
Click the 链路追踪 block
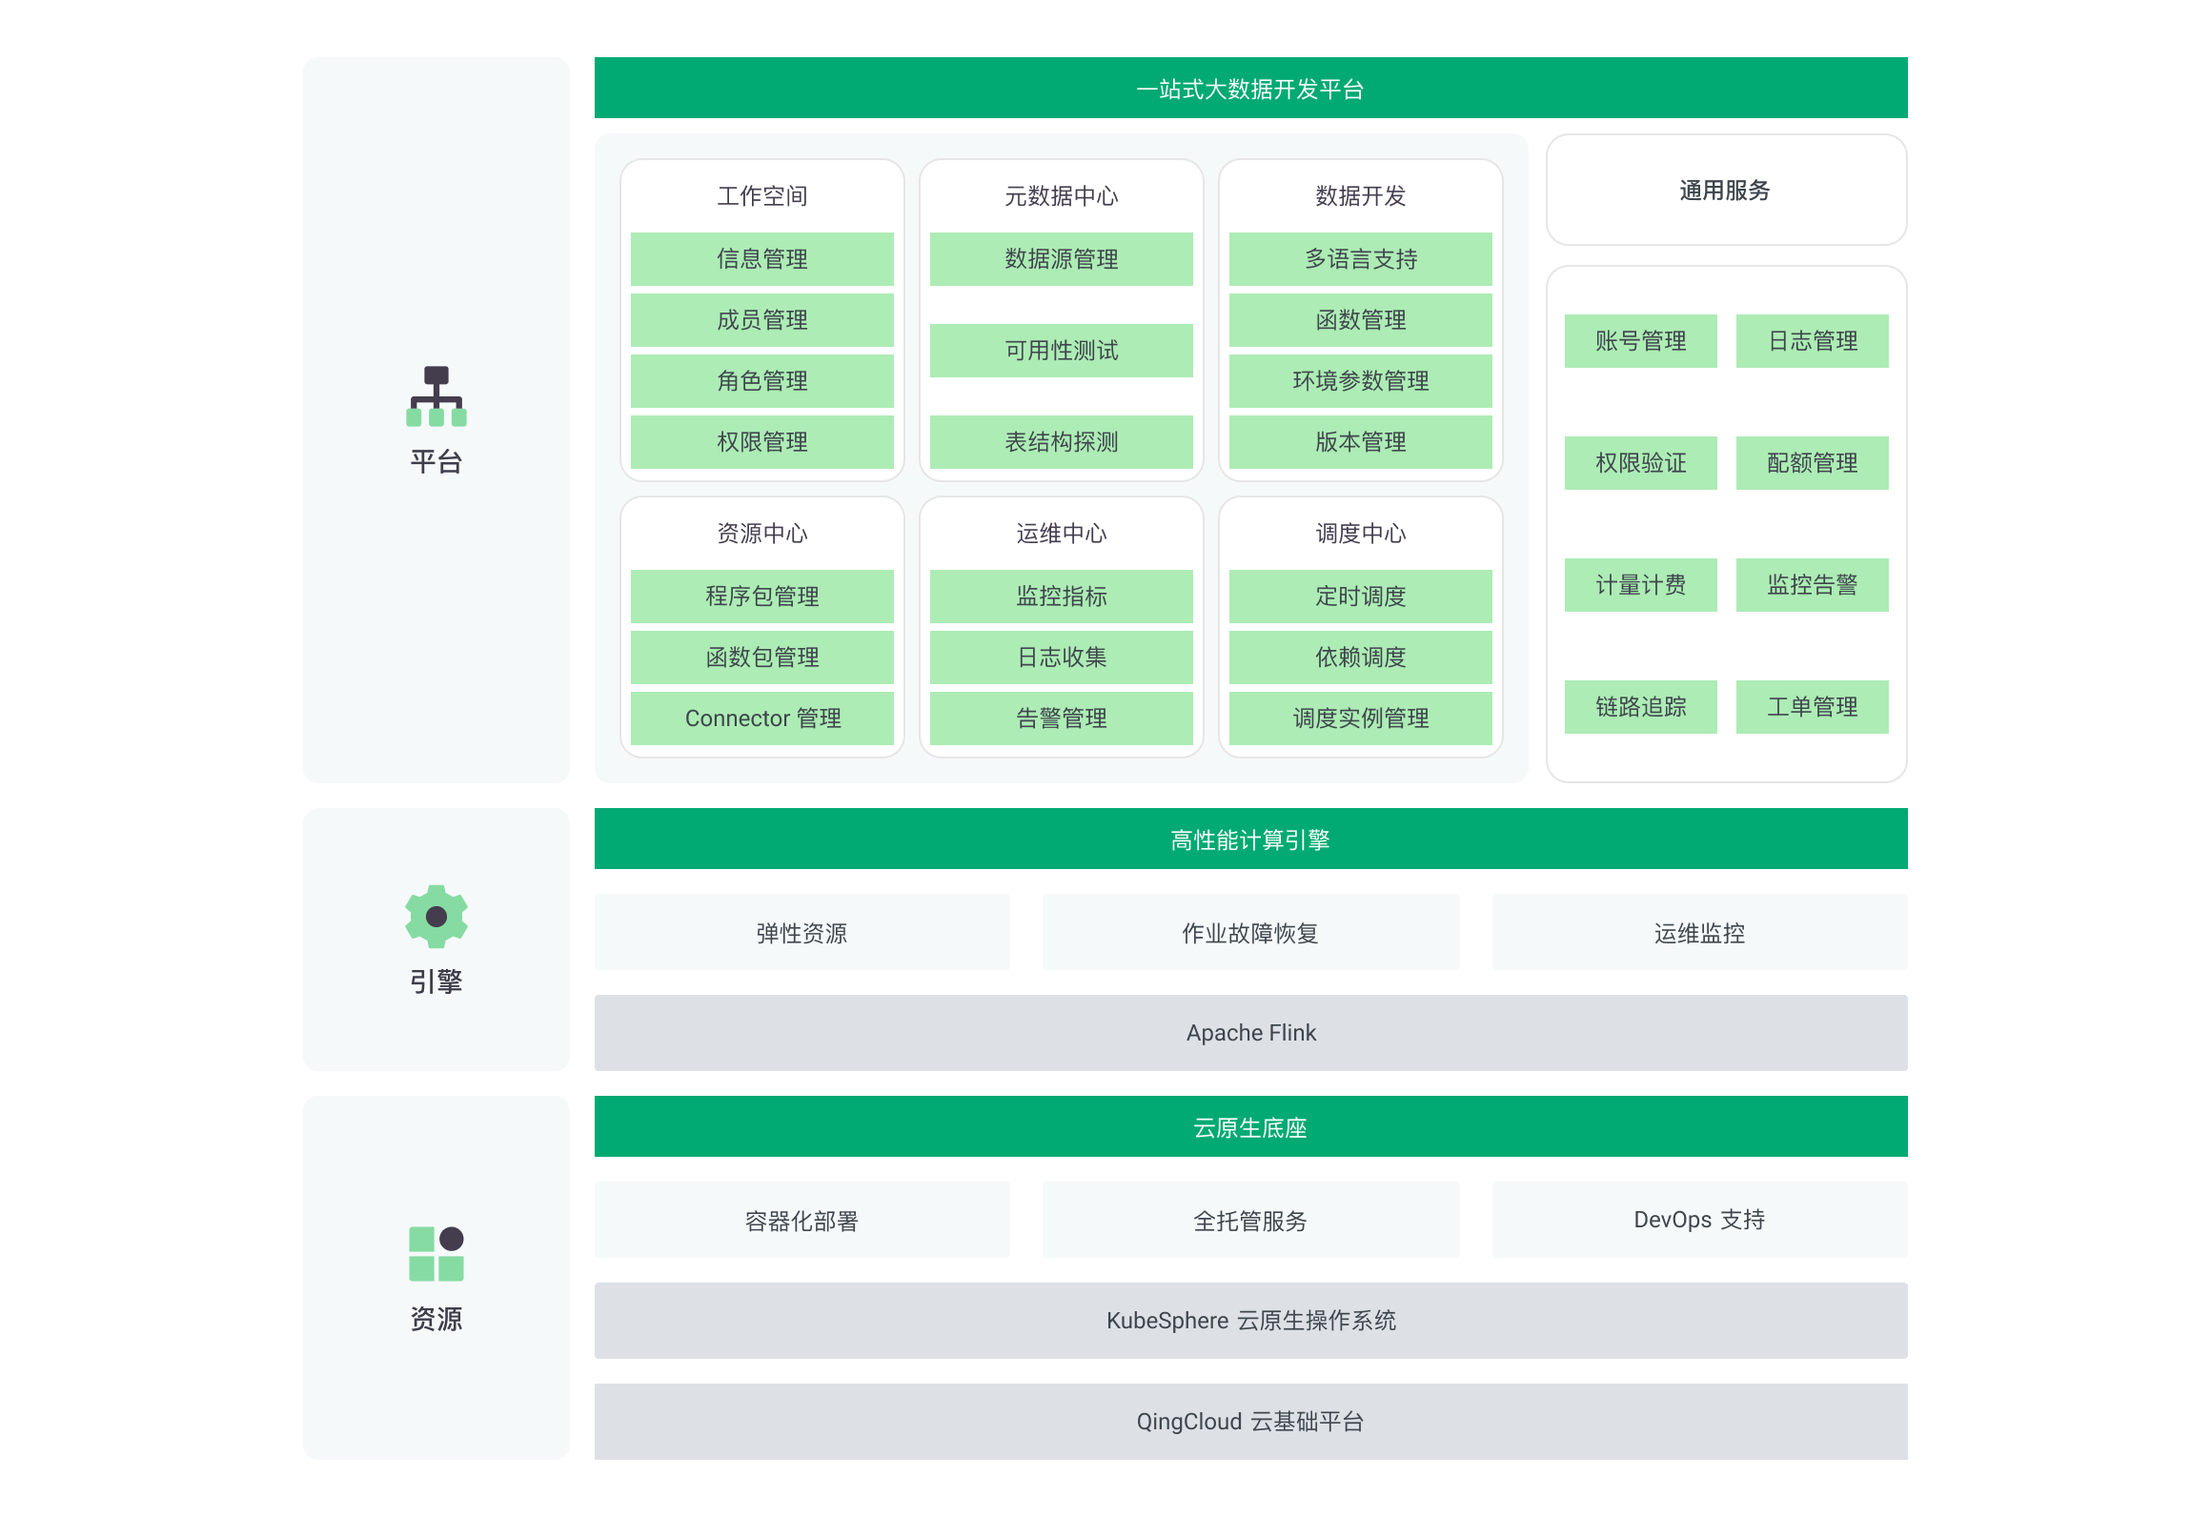(x=1641, y=707)
